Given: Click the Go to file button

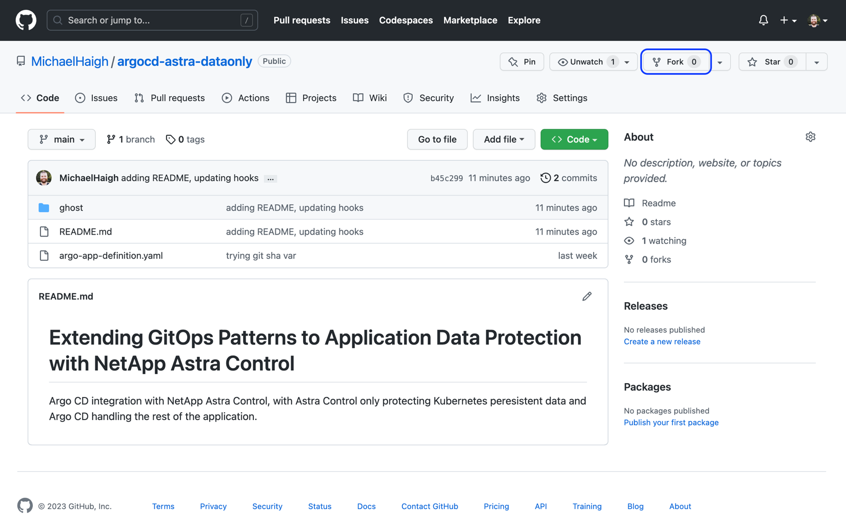Looking at the screenshot, I should tap(437, 139).
